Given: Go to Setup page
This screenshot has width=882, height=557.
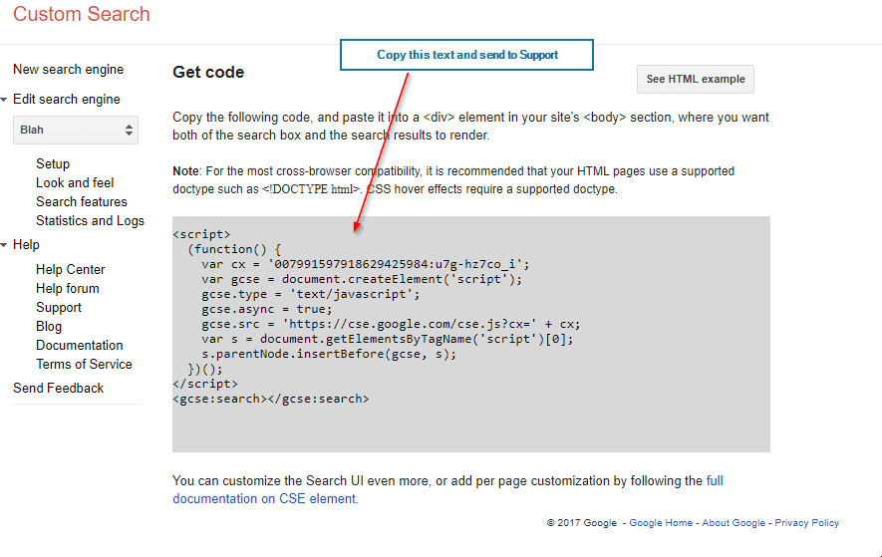Looking at the screenshot, I should pos(53,163).
